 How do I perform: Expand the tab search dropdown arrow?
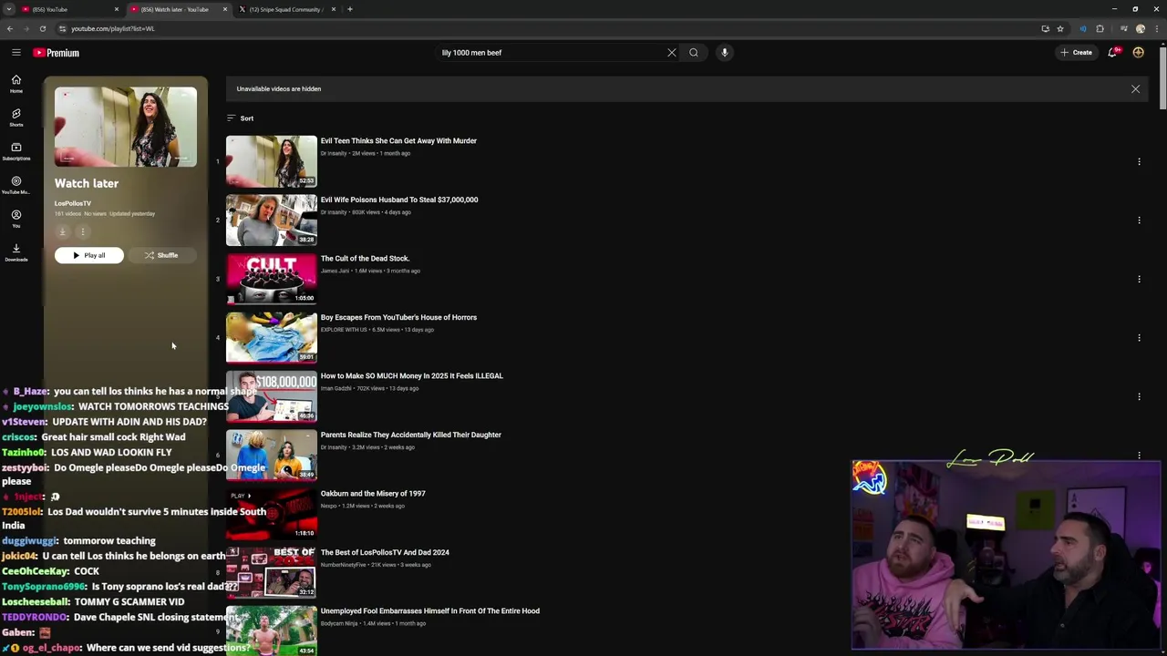click(8, 9)
